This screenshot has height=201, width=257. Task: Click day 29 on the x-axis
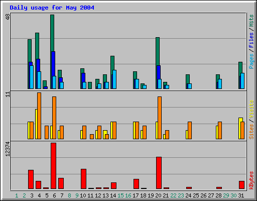point(226,195)
